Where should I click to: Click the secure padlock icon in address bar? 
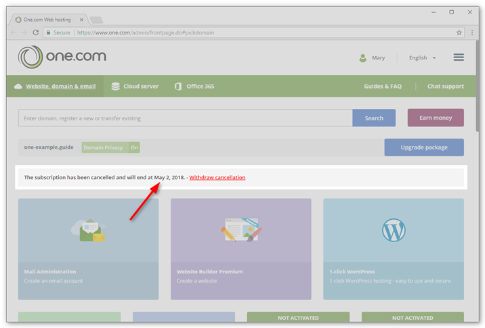[48, 32]
